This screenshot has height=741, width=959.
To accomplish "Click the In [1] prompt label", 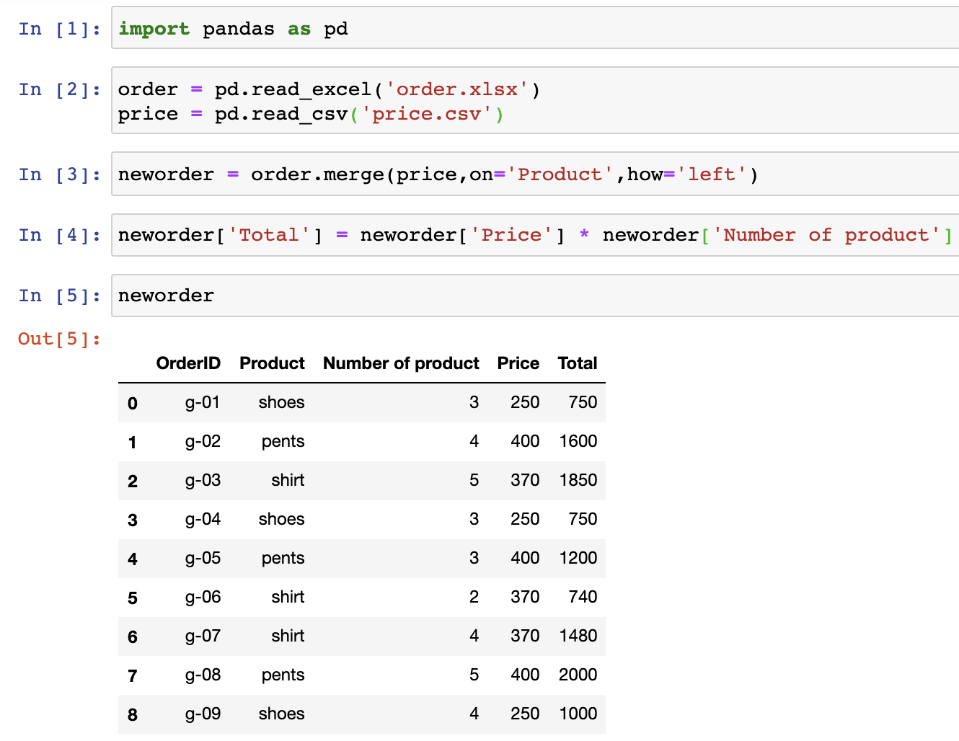I will tap(60, 29).
